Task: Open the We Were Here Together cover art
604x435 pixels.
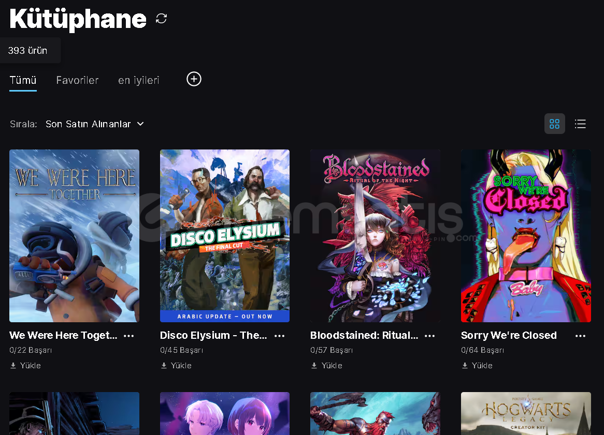Action: [75, 236]
